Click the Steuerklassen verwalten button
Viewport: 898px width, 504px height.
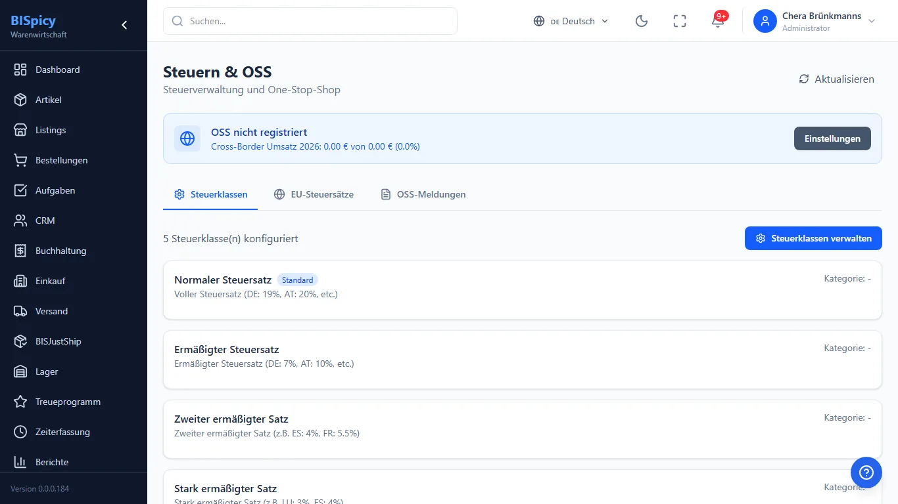point(813,238)
